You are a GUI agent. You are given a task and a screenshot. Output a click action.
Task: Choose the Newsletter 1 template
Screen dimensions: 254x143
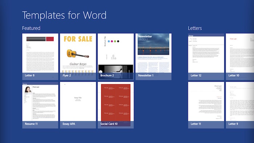coord(153,57)
